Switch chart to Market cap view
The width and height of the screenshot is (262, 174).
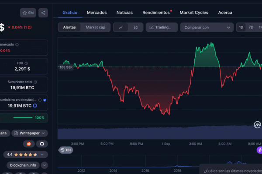point(95,27)
